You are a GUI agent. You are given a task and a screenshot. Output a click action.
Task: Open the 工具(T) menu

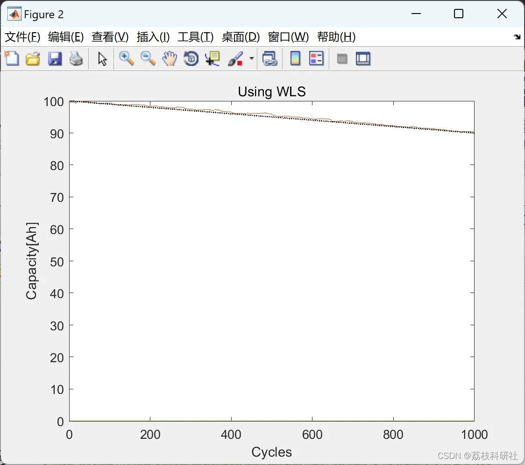(196, 37)
